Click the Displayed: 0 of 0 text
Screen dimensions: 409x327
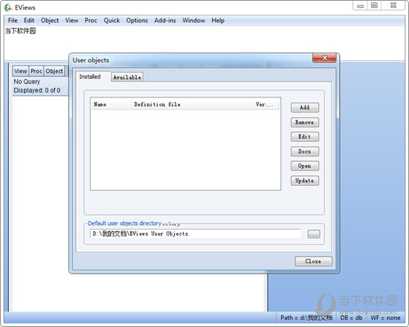(37, 90)
